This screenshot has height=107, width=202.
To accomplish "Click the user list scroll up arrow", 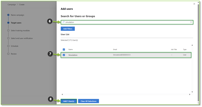I will click(192, 45).
